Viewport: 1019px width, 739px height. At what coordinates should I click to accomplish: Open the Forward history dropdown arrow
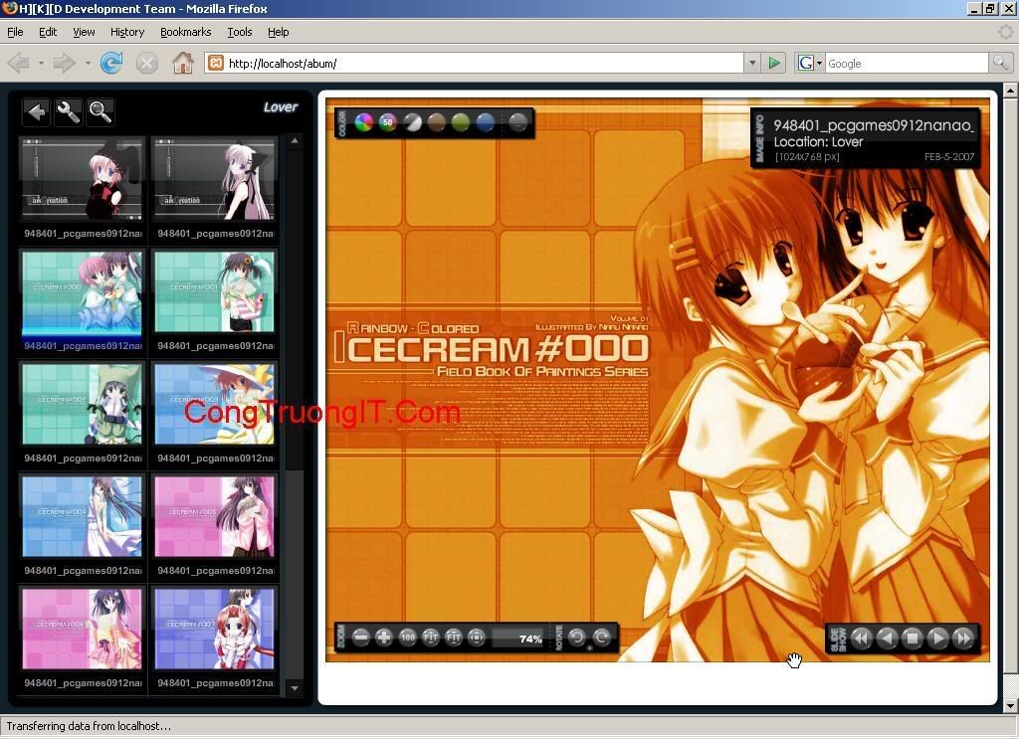point(88,63)
